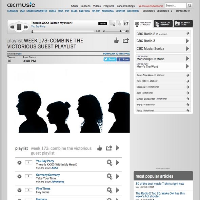
Task: Pause the currently playing track
Action: [x=19, y=27]
